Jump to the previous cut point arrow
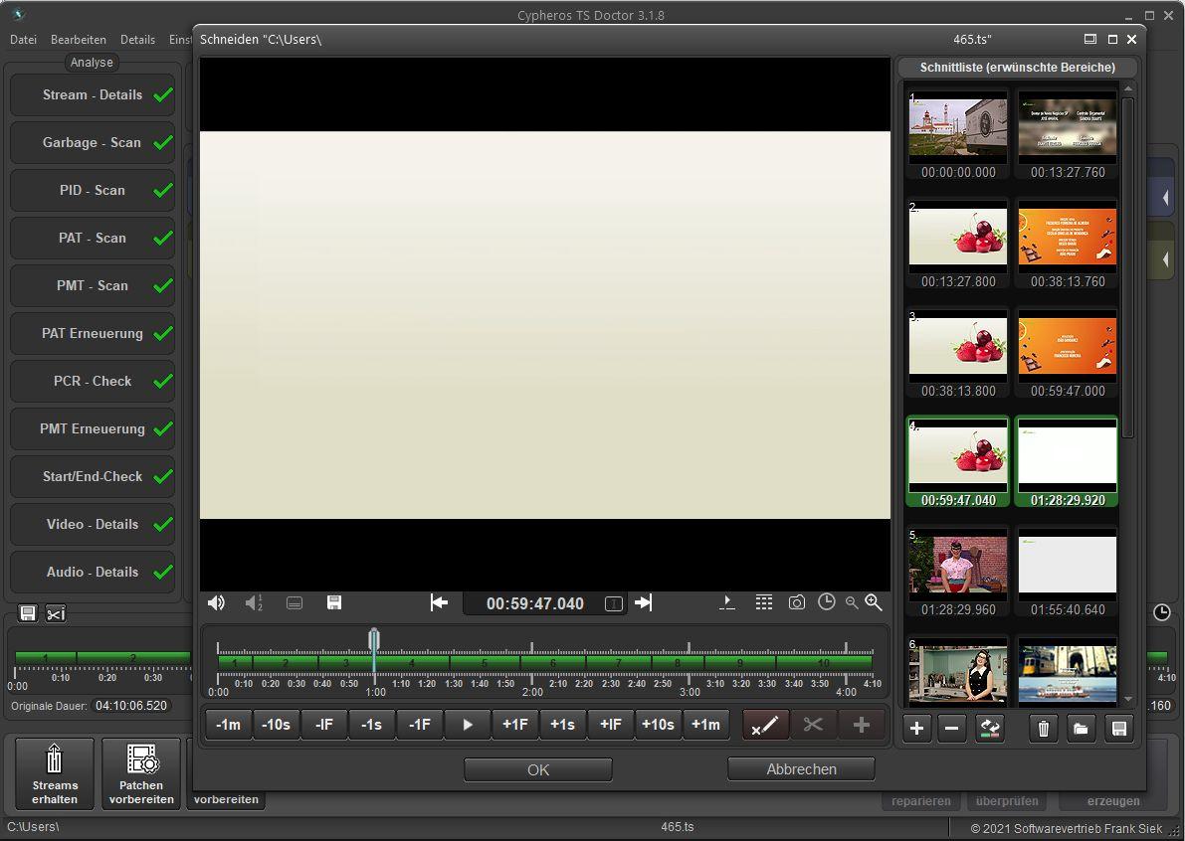The width and height of the screenshot is (1185, 841). pyautogui.click(x=439, y=602)
